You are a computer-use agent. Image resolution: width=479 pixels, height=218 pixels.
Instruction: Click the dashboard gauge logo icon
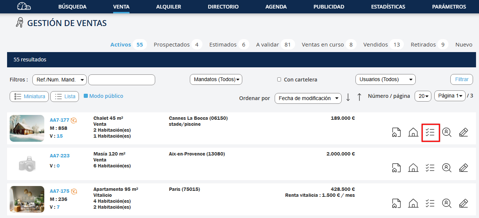(24, 7)
